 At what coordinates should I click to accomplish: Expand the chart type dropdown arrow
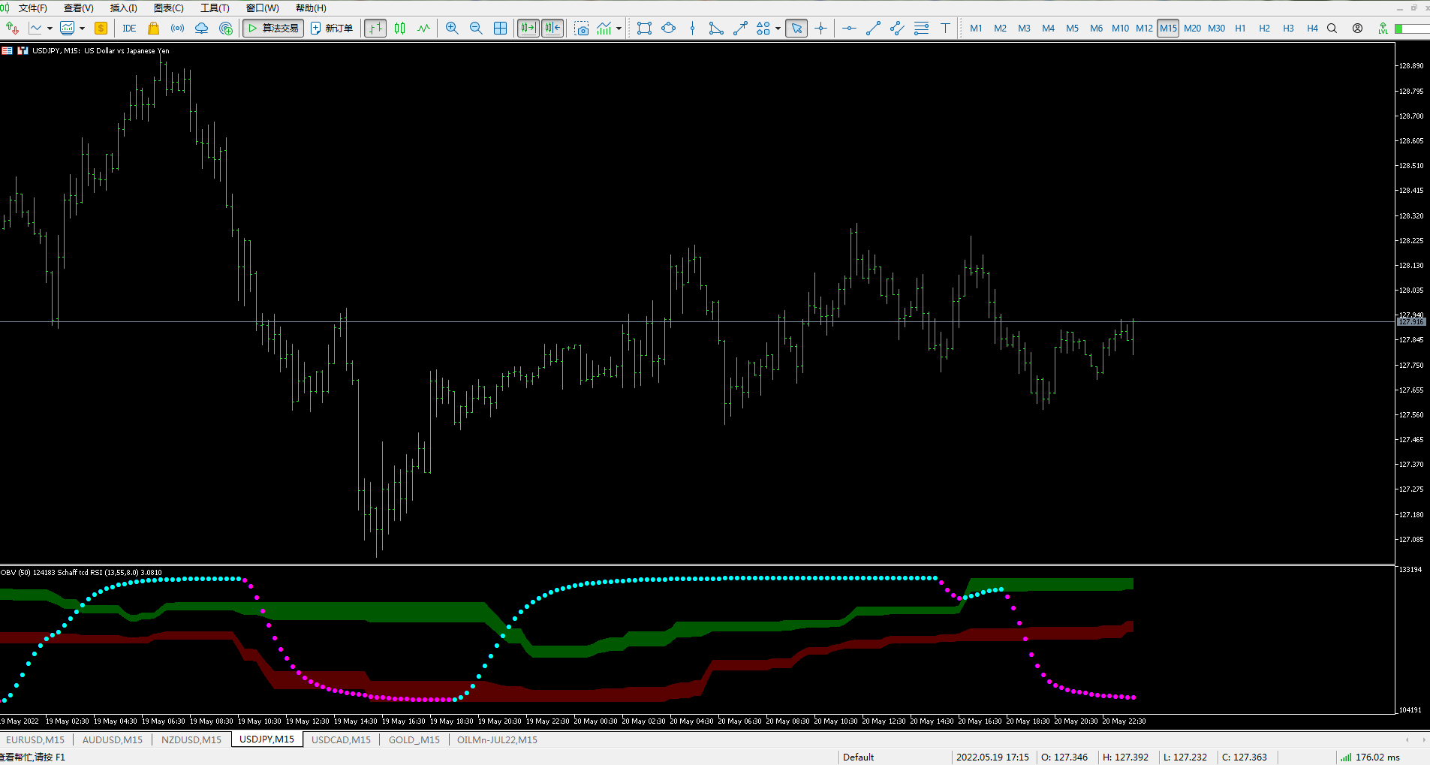click(50, 29)
